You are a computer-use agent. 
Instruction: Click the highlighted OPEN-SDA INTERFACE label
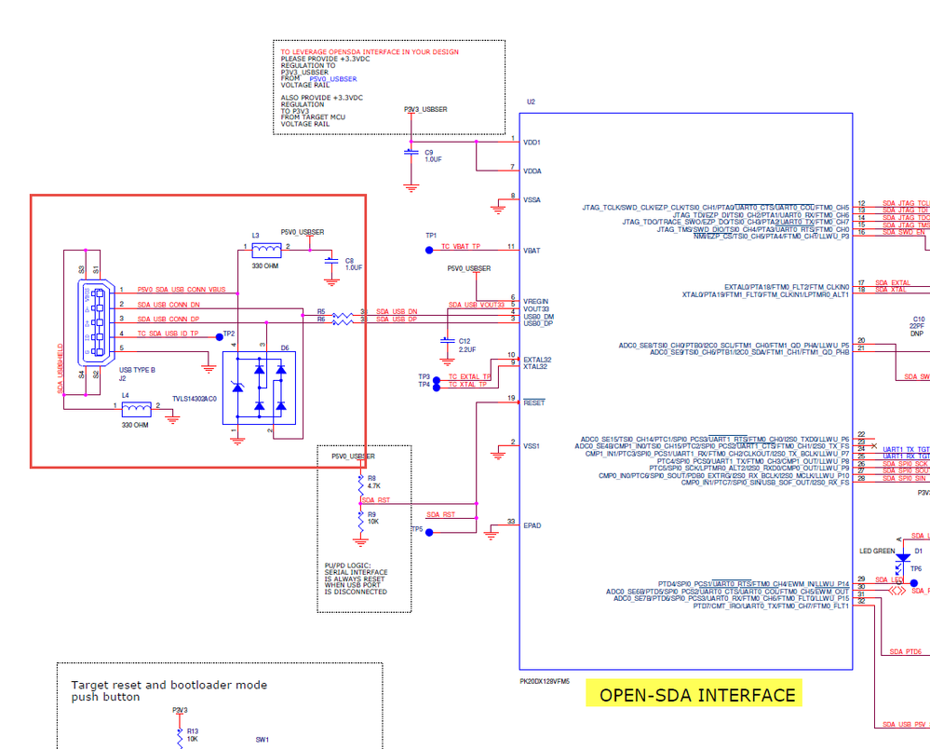click(694, 694)
